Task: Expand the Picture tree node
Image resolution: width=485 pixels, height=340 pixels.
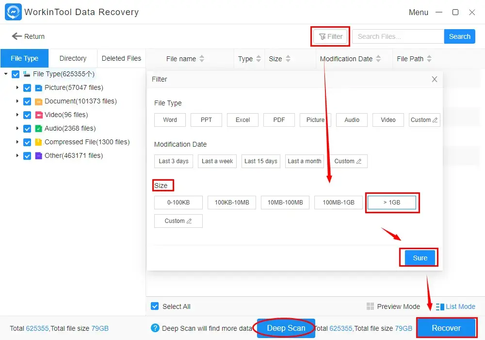Action: pos(17,87)
